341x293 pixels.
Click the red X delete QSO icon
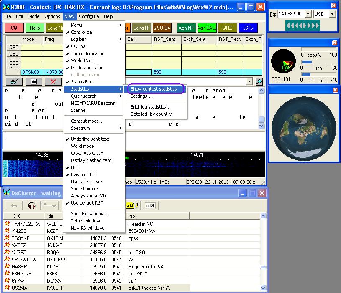pyautogui.click(x=53, y=81)
